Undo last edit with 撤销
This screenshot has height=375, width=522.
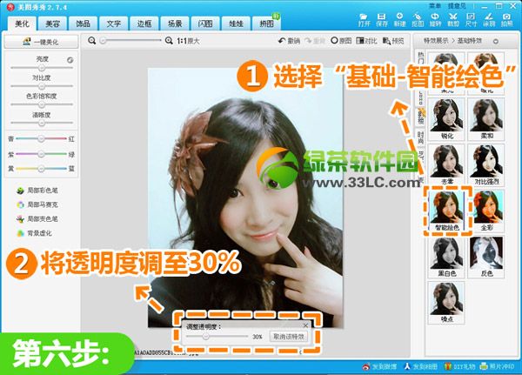289,41
